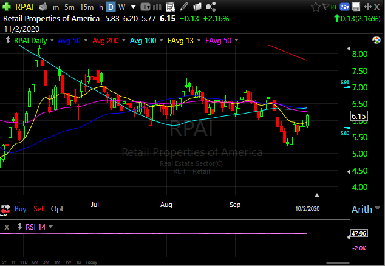This screenshot has width=385, height=266.
Task: Toggle the Arith scale setting
Action: pyautogui.click(x=361, y=210)
